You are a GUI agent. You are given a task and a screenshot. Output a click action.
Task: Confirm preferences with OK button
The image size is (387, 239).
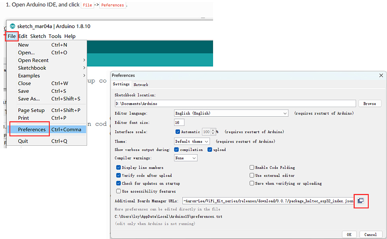pyautogui.click(x=349, y=235)
